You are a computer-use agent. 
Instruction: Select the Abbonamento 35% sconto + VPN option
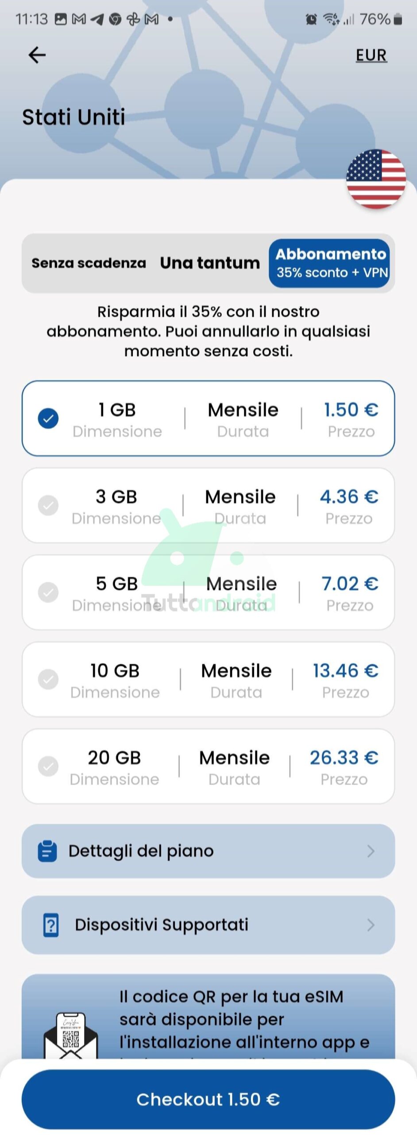[x=332, y=263]
